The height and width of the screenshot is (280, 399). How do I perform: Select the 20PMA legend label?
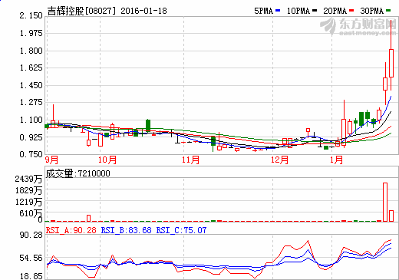pos(335,11)
